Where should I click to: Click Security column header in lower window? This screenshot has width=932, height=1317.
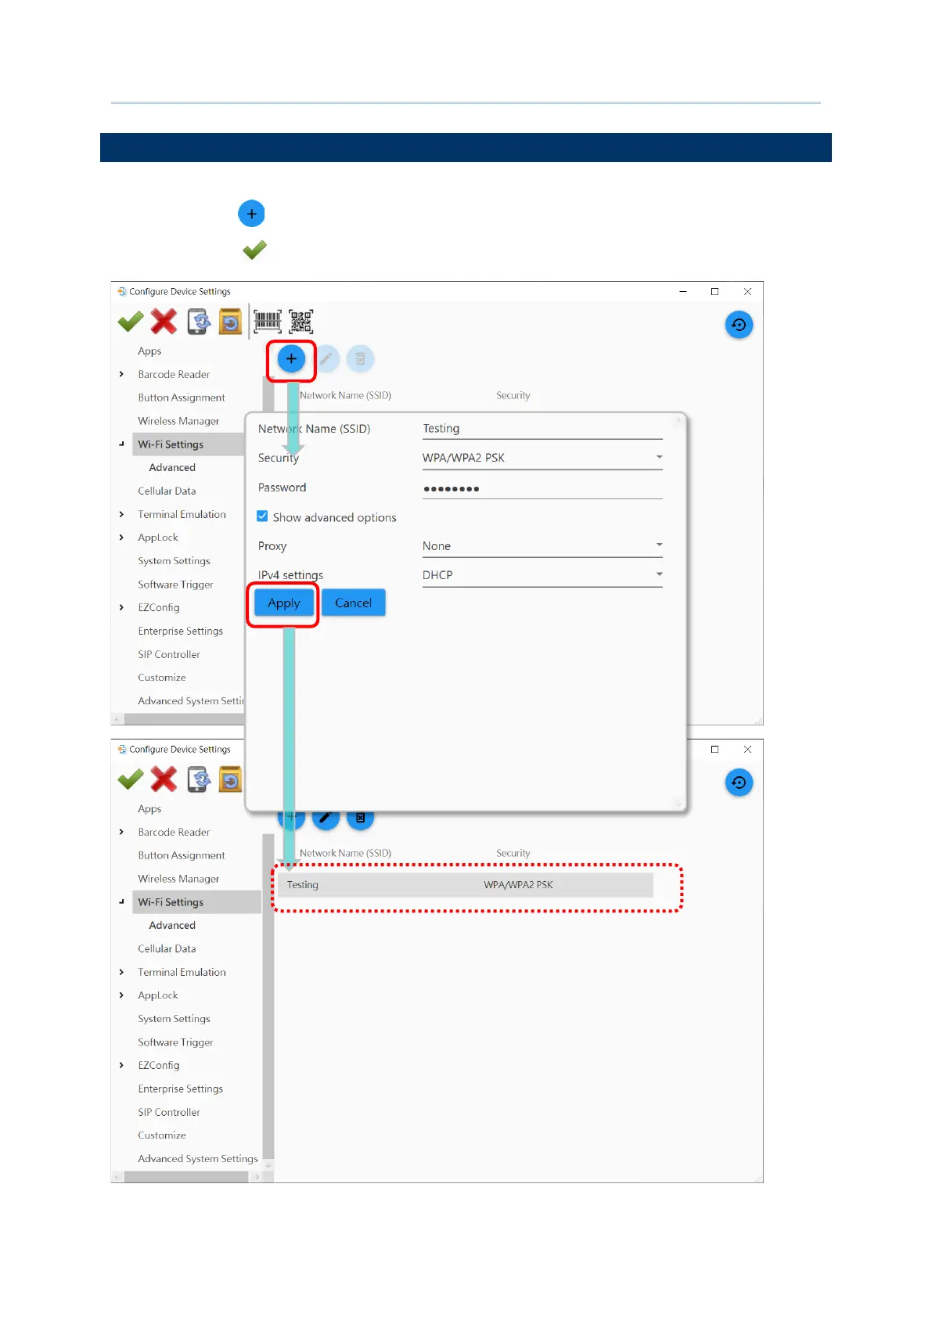point(513,853)
